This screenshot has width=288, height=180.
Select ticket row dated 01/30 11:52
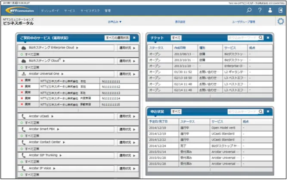(x=210, y=72)
